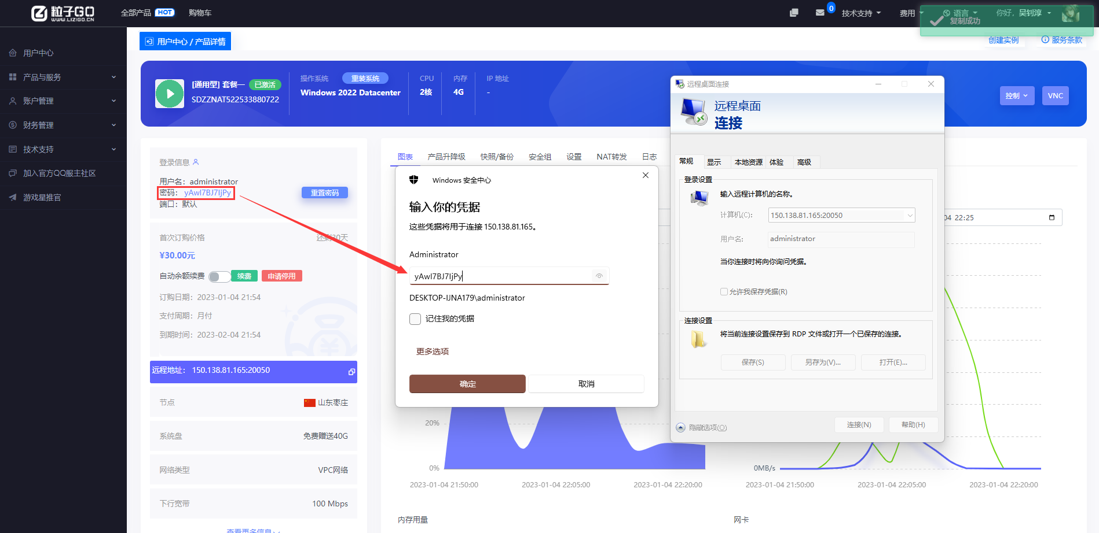Click the VNC button

tap(1056, 96)
